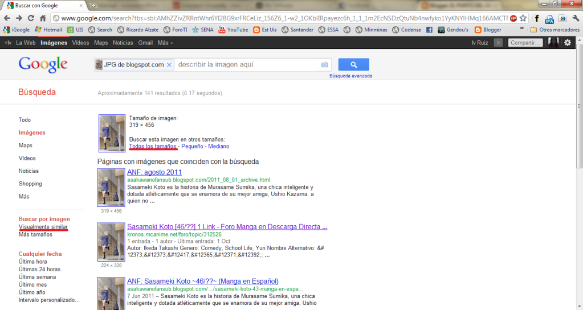Filter results by Última hora
Screen dimensions: 583x327
(32, 262)
